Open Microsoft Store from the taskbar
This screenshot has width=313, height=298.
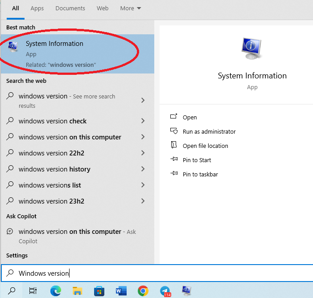(x=99, y=291)
